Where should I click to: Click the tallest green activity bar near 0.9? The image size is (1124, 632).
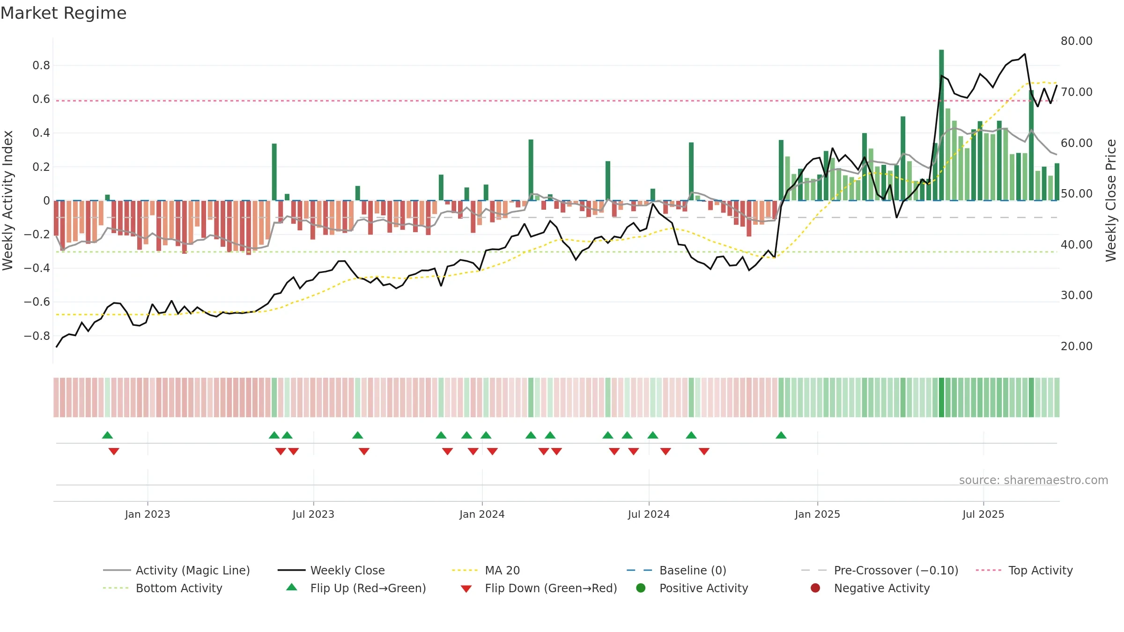941,125
